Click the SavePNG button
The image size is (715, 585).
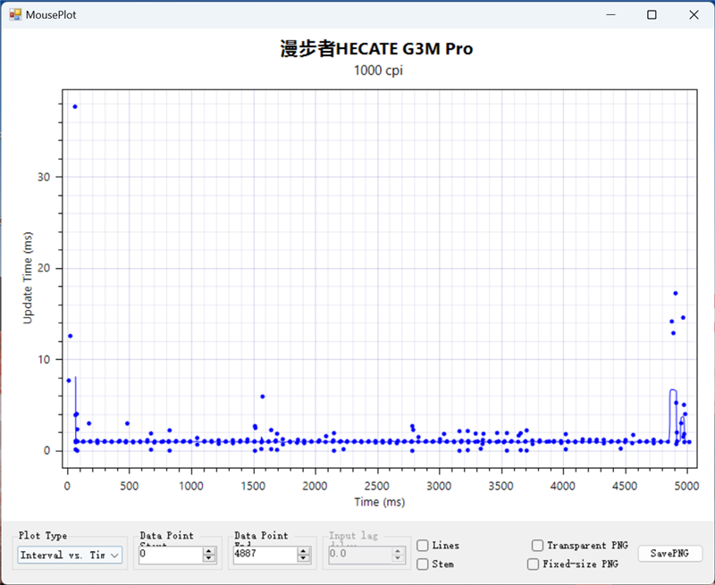click(669, 553)
